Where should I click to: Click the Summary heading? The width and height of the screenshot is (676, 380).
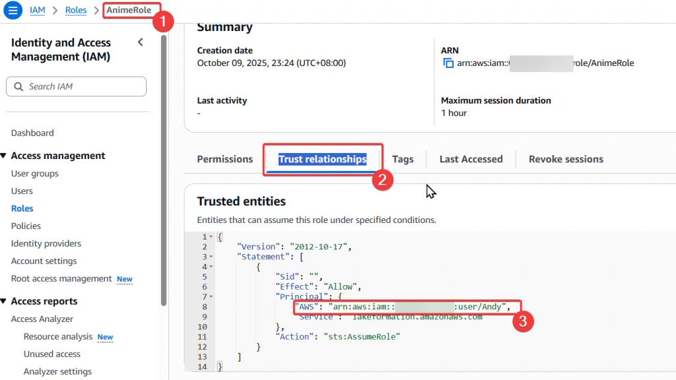coord(224,27)
